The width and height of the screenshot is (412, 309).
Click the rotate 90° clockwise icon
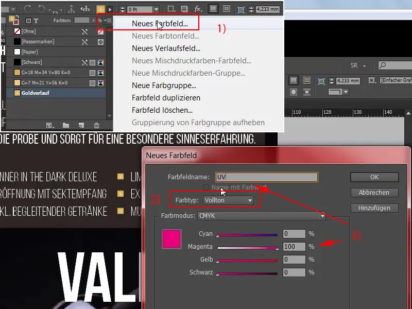[x=28, y=9]
